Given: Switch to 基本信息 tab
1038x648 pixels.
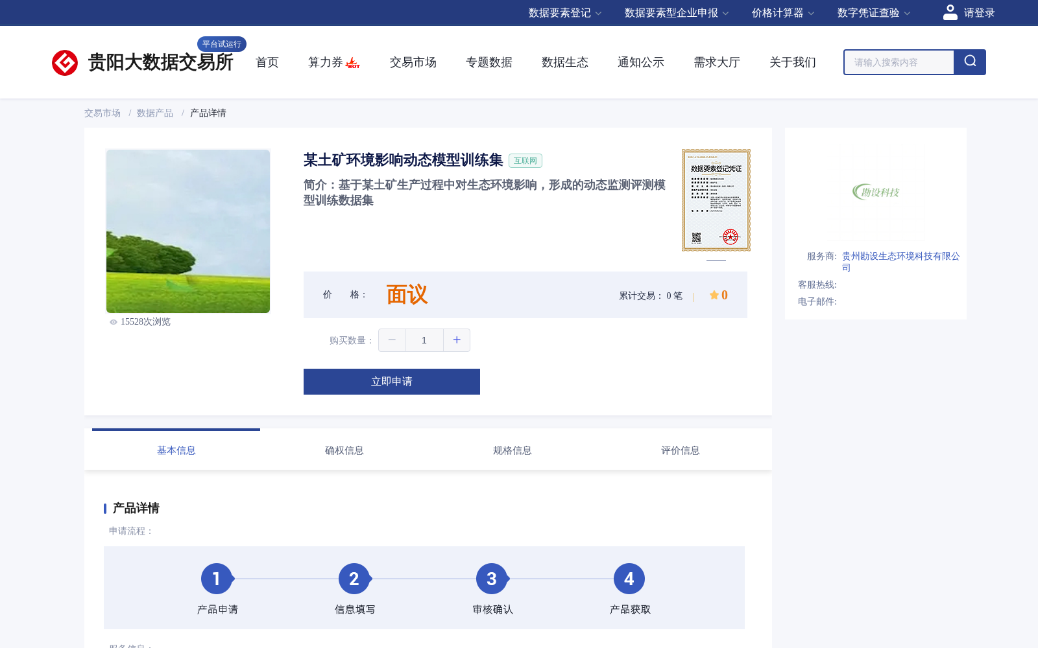Looking at the screenshot, I should [x=176, y=450].
